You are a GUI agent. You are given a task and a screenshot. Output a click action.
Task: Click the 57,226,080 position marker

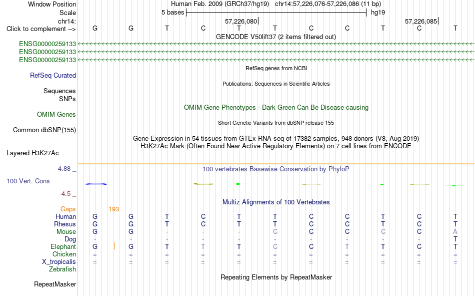point(241,21)
